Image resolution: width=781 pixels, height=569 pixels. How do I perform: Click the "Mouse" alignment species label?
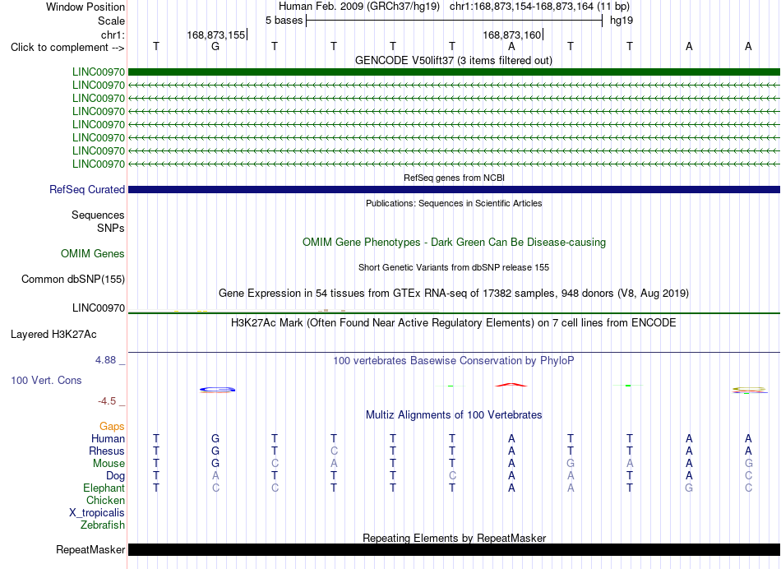pos(109,464)
